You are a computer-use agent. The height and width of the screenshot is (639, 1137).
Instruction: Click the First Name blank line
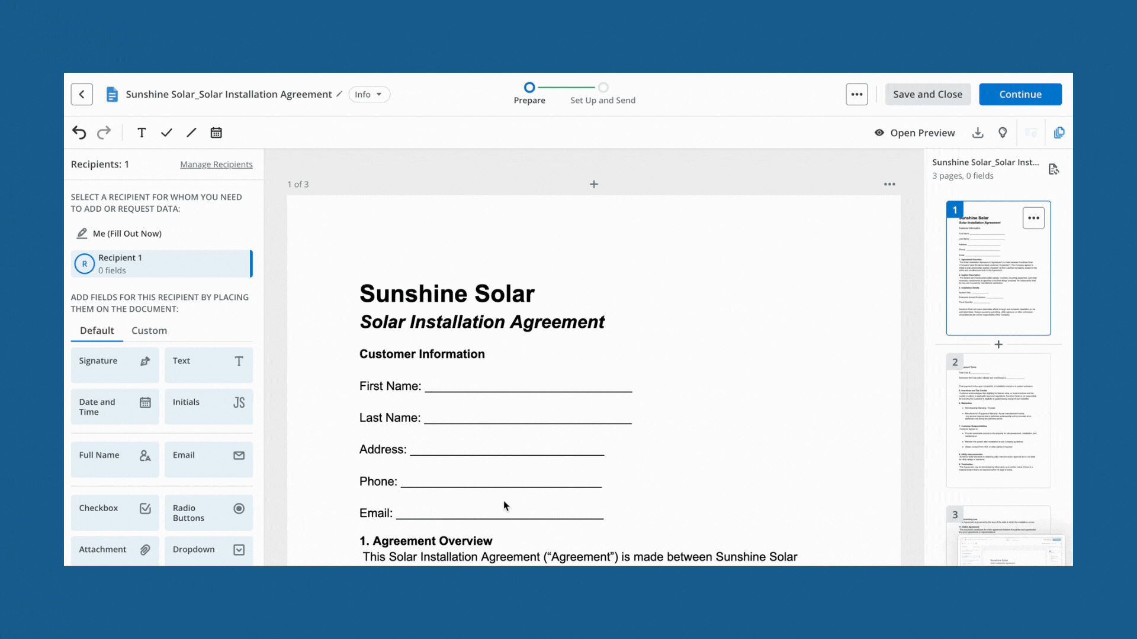tap(528, 388)
